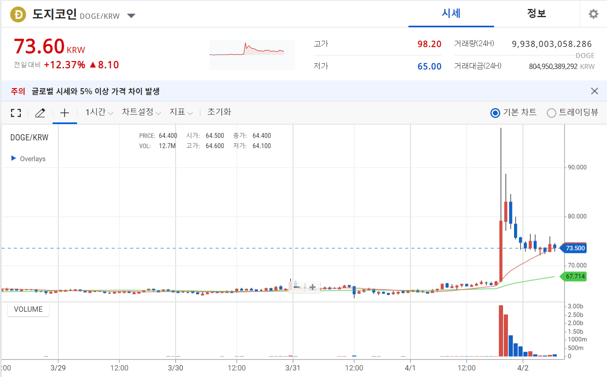This screenshot has height=377, width=607.
Task: Click the tallest red volume bar
Action: pos(501,331)
